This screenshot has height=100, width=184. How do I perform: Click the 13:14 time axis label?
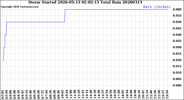(x=87, y=94)
